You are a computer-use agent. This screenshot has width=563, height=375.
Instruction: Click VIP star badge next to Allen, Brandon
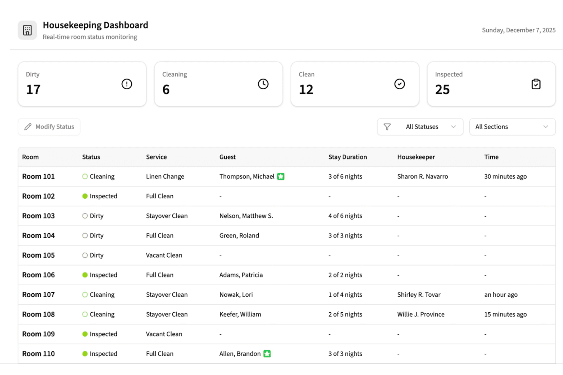[267, 354]
